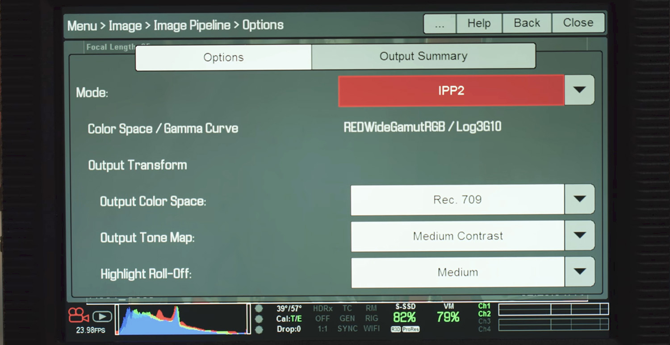Expand the Output Color Space dropdown arrow
The height and width of the screenshot is (345, 670).
click(x=579, y=199)
